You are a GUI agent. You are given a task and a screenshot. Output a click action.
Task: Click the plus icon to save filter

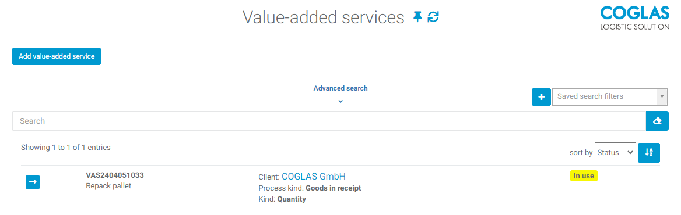(541, 97)
